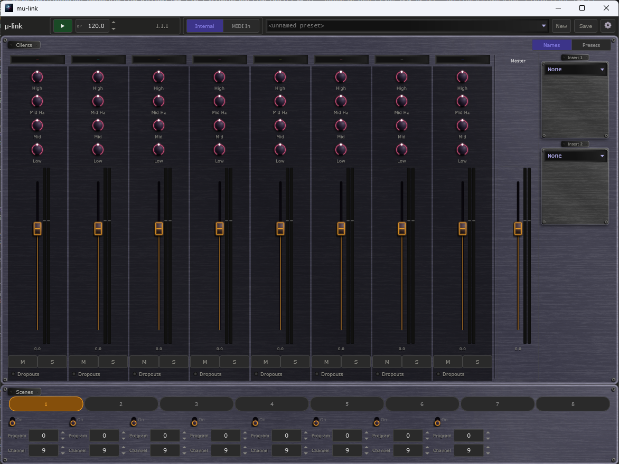Click the Mid Hz knob on channel 1
The height and width of the screenshot is (464, 619).
tap(37, 101)
